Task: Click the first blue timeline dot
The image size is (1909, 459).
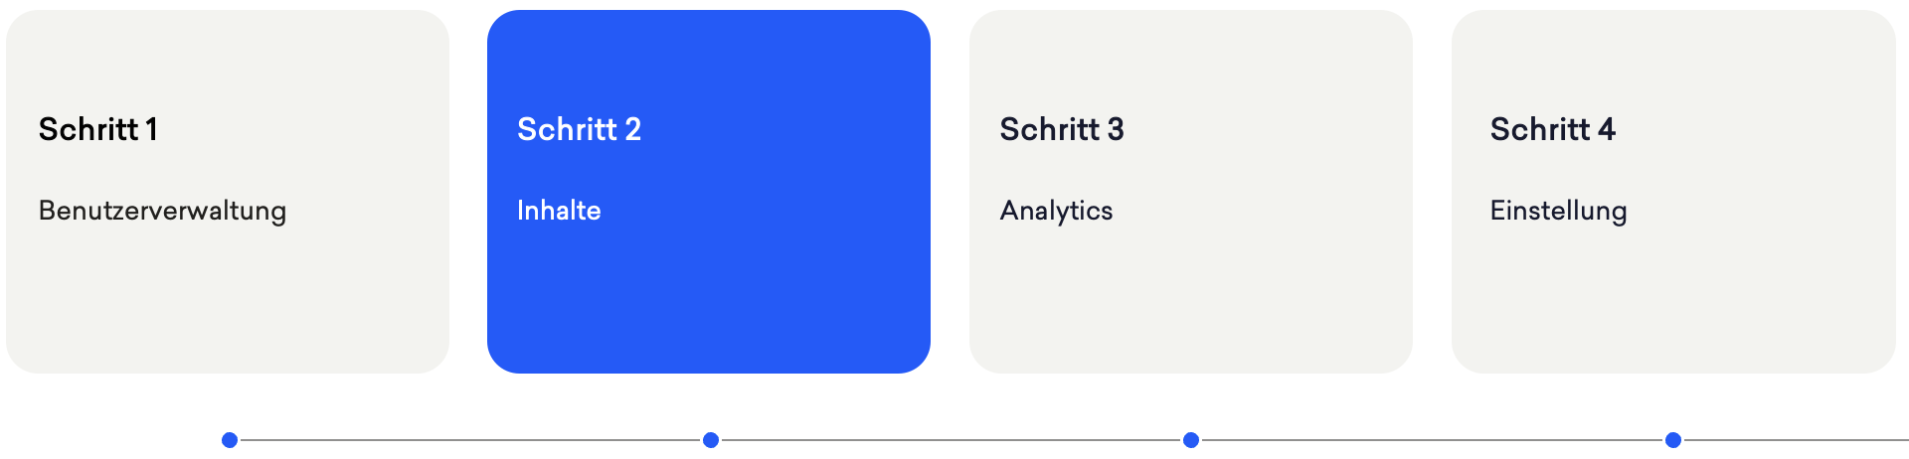Action: 230,440
